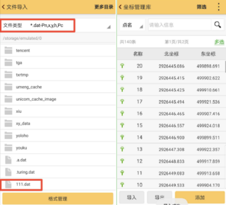Focus the 请输入信息 search input
Viewport: 226px width, 205px height.
180,25
